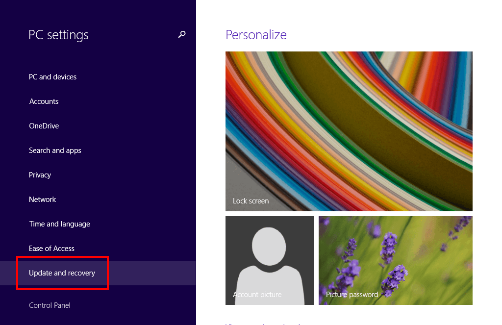Screen dimensions: 502x325
Task: Click the Personalize heading
Action: tap(256, 35)
